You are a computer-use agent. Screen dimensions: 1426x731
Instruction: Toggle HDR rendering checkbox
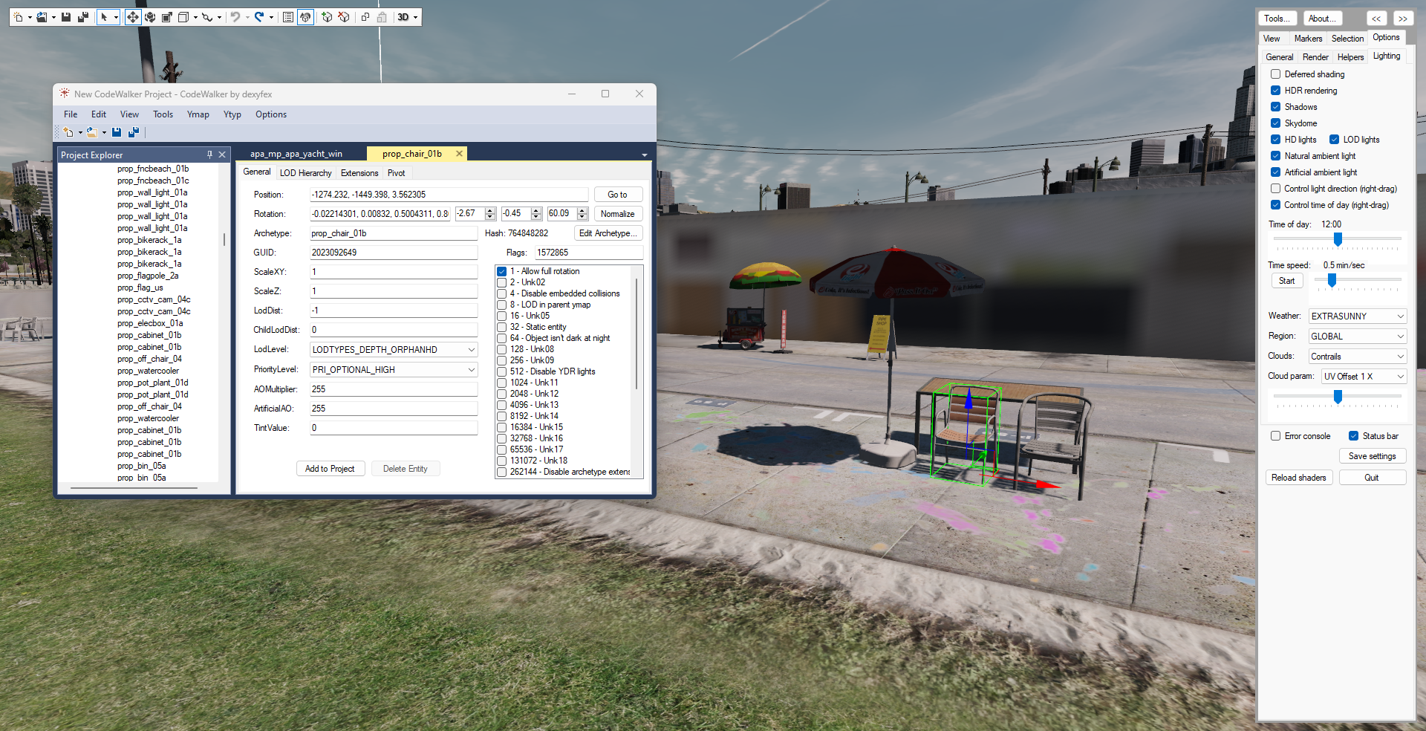click(x=1275, y=91)
